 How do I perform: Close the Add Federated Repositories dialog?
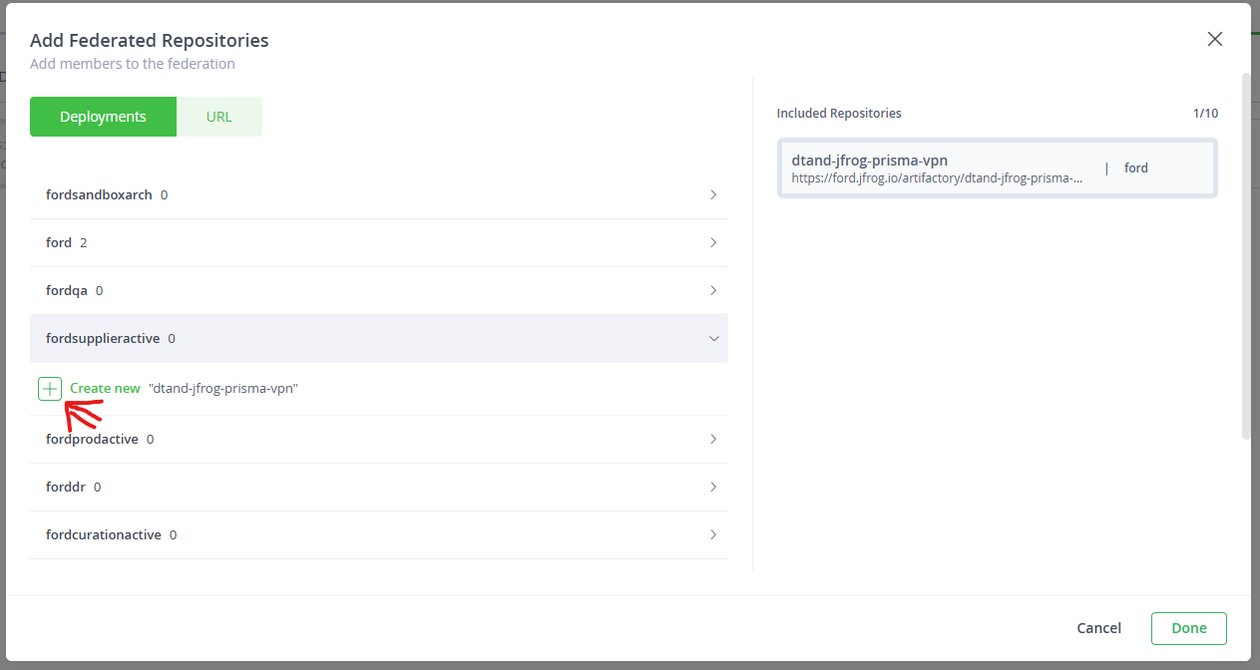(x=1214, y=39)
